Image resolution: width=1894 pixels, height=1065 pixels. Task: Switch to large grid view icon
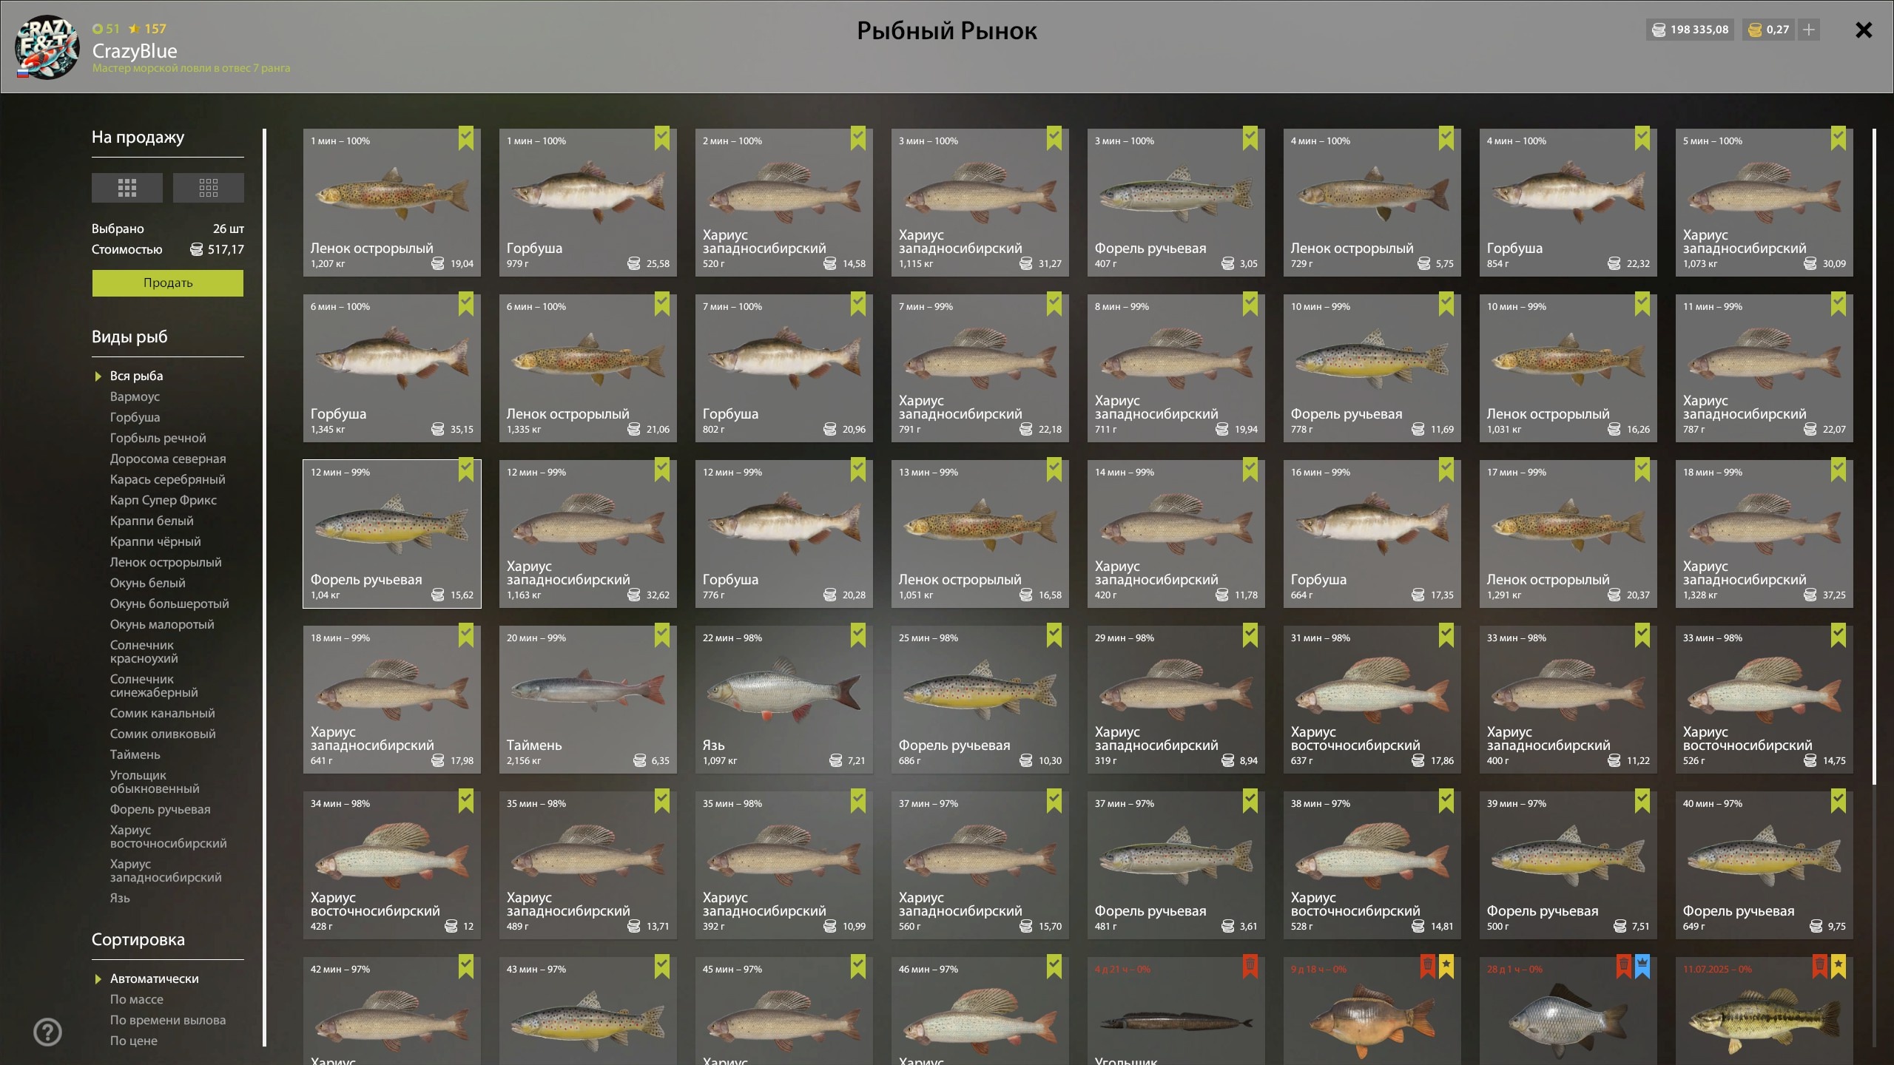(x=127, y=188)
